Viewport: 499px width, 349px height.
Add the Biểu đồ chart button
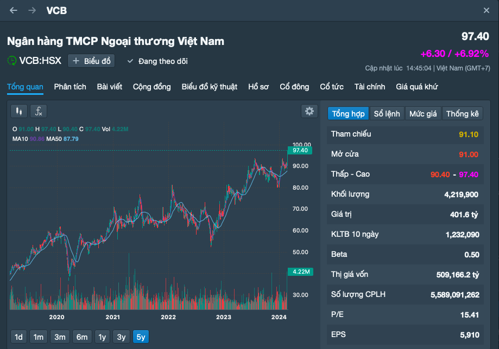pyautogui.click(x=91, y=61)
